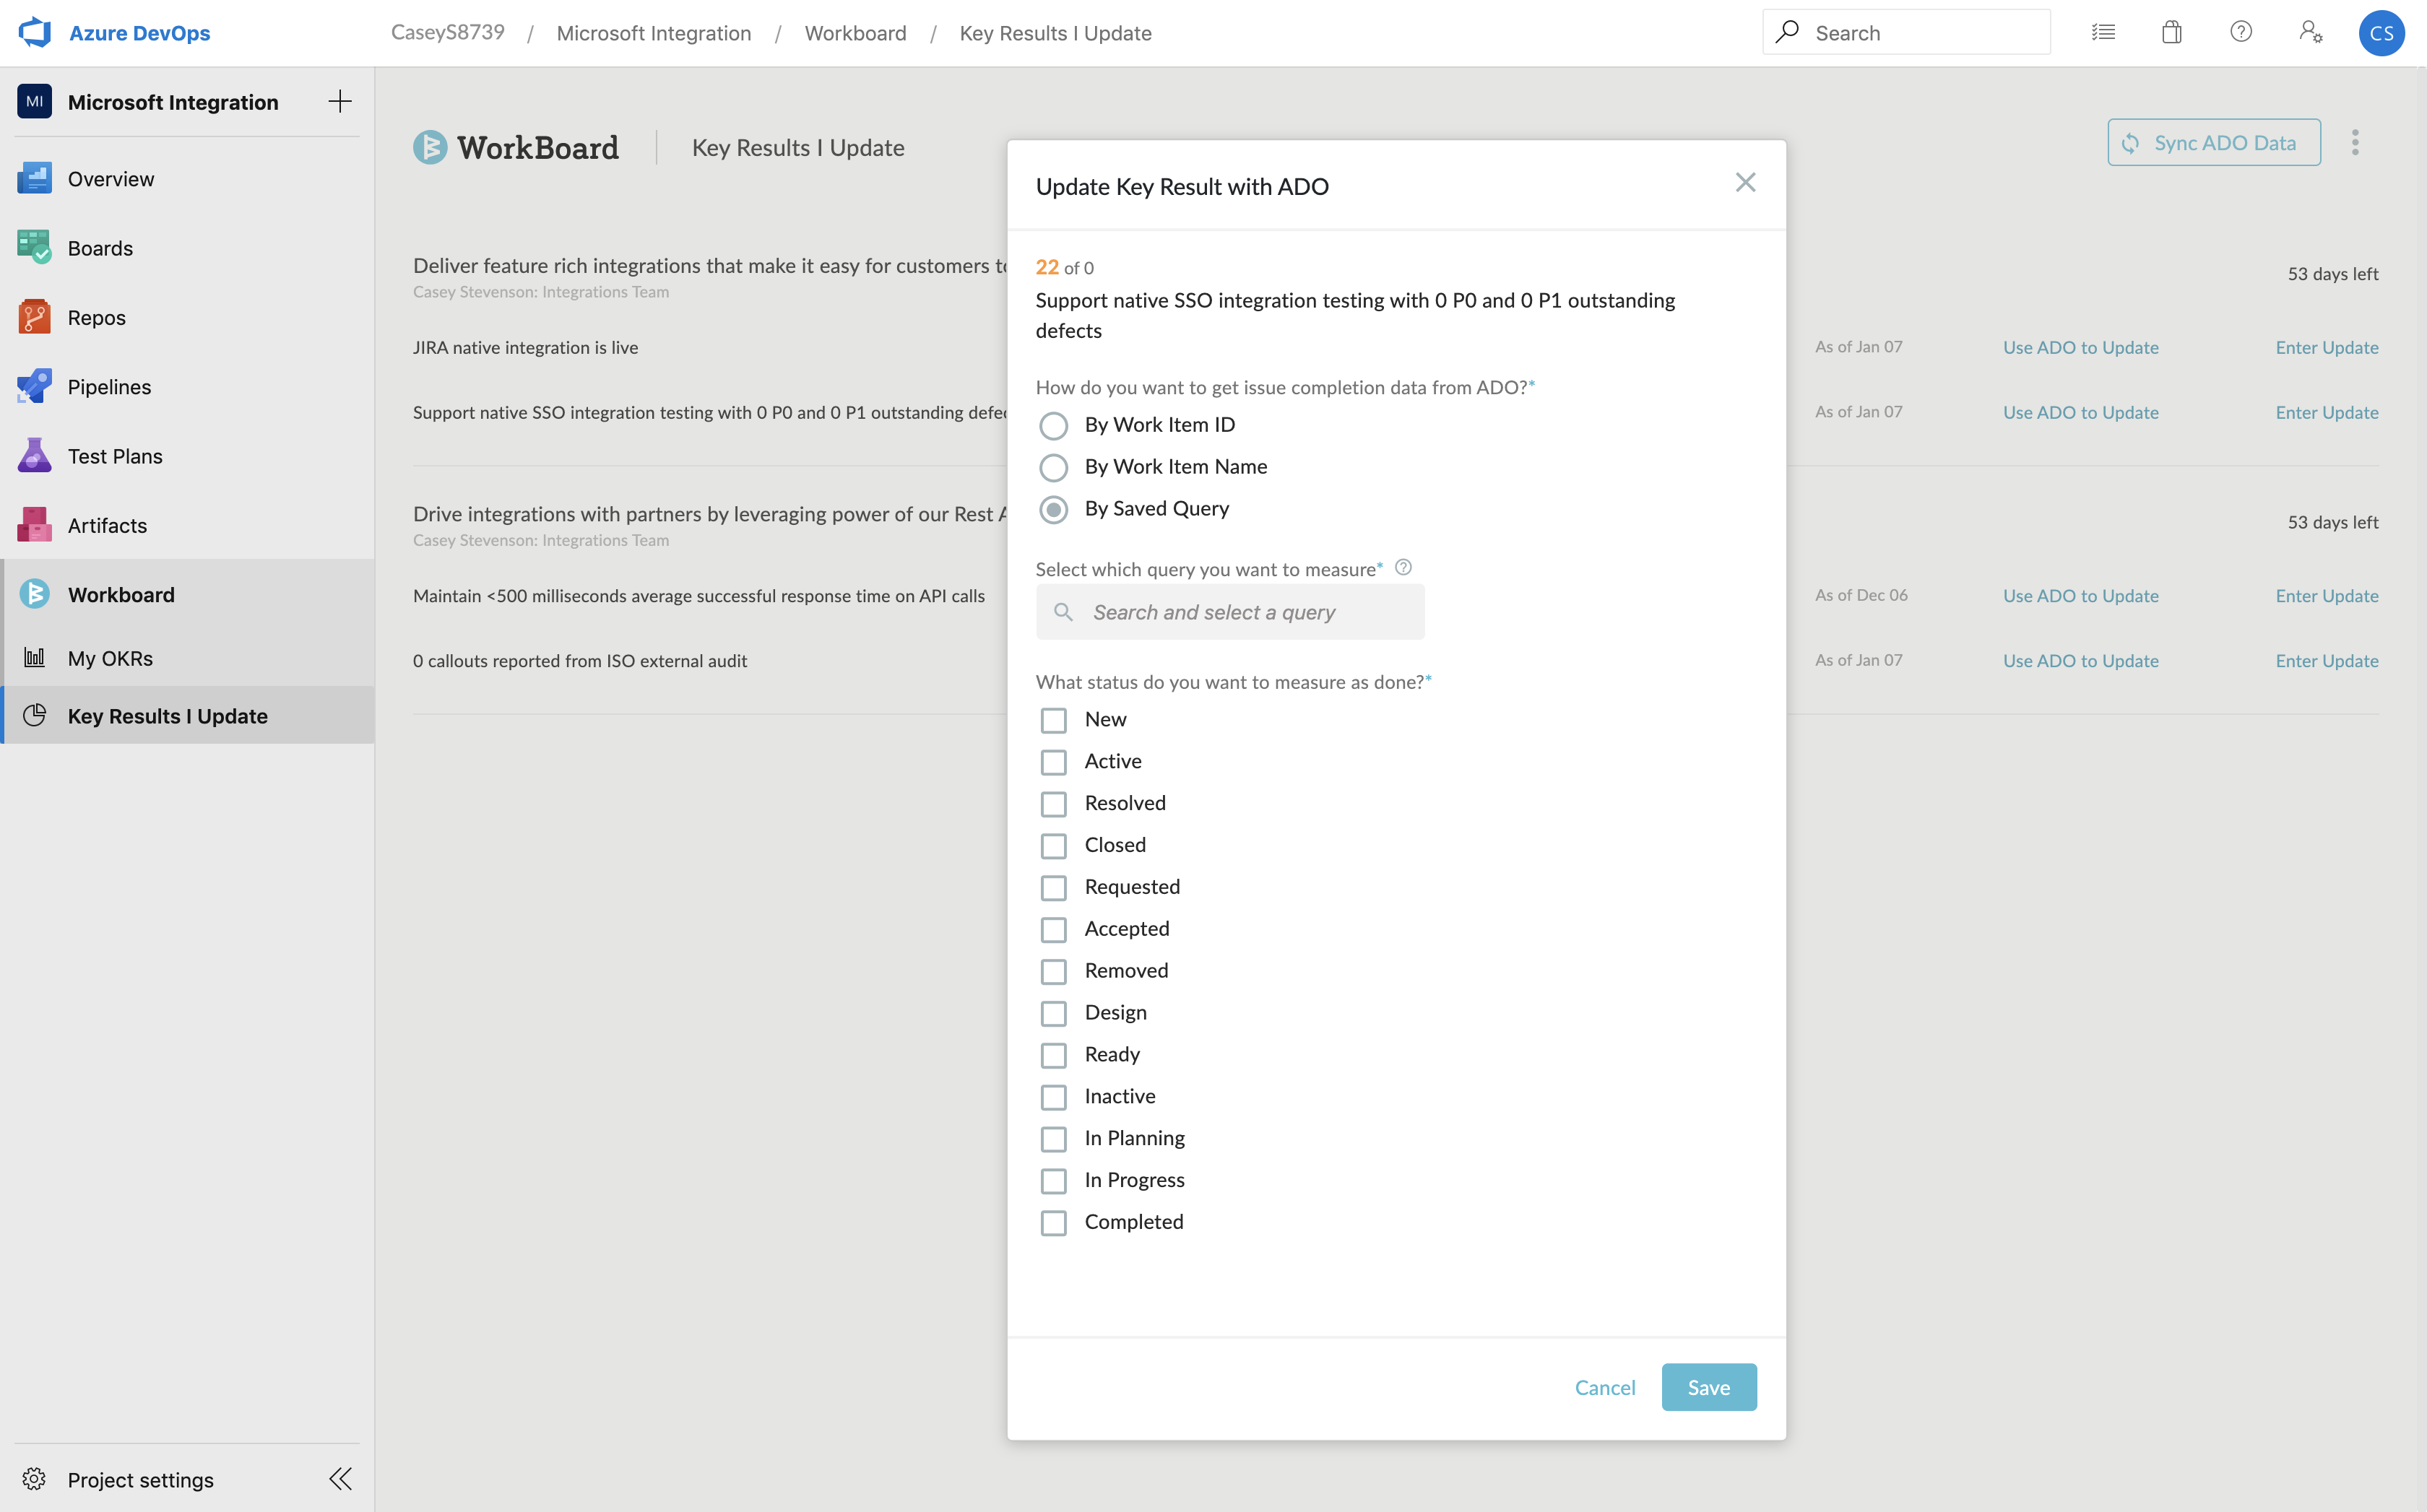Open the work items list icon in header
The width and height of the screenshot is (2427, 1512).
[x=2103, y=32]
